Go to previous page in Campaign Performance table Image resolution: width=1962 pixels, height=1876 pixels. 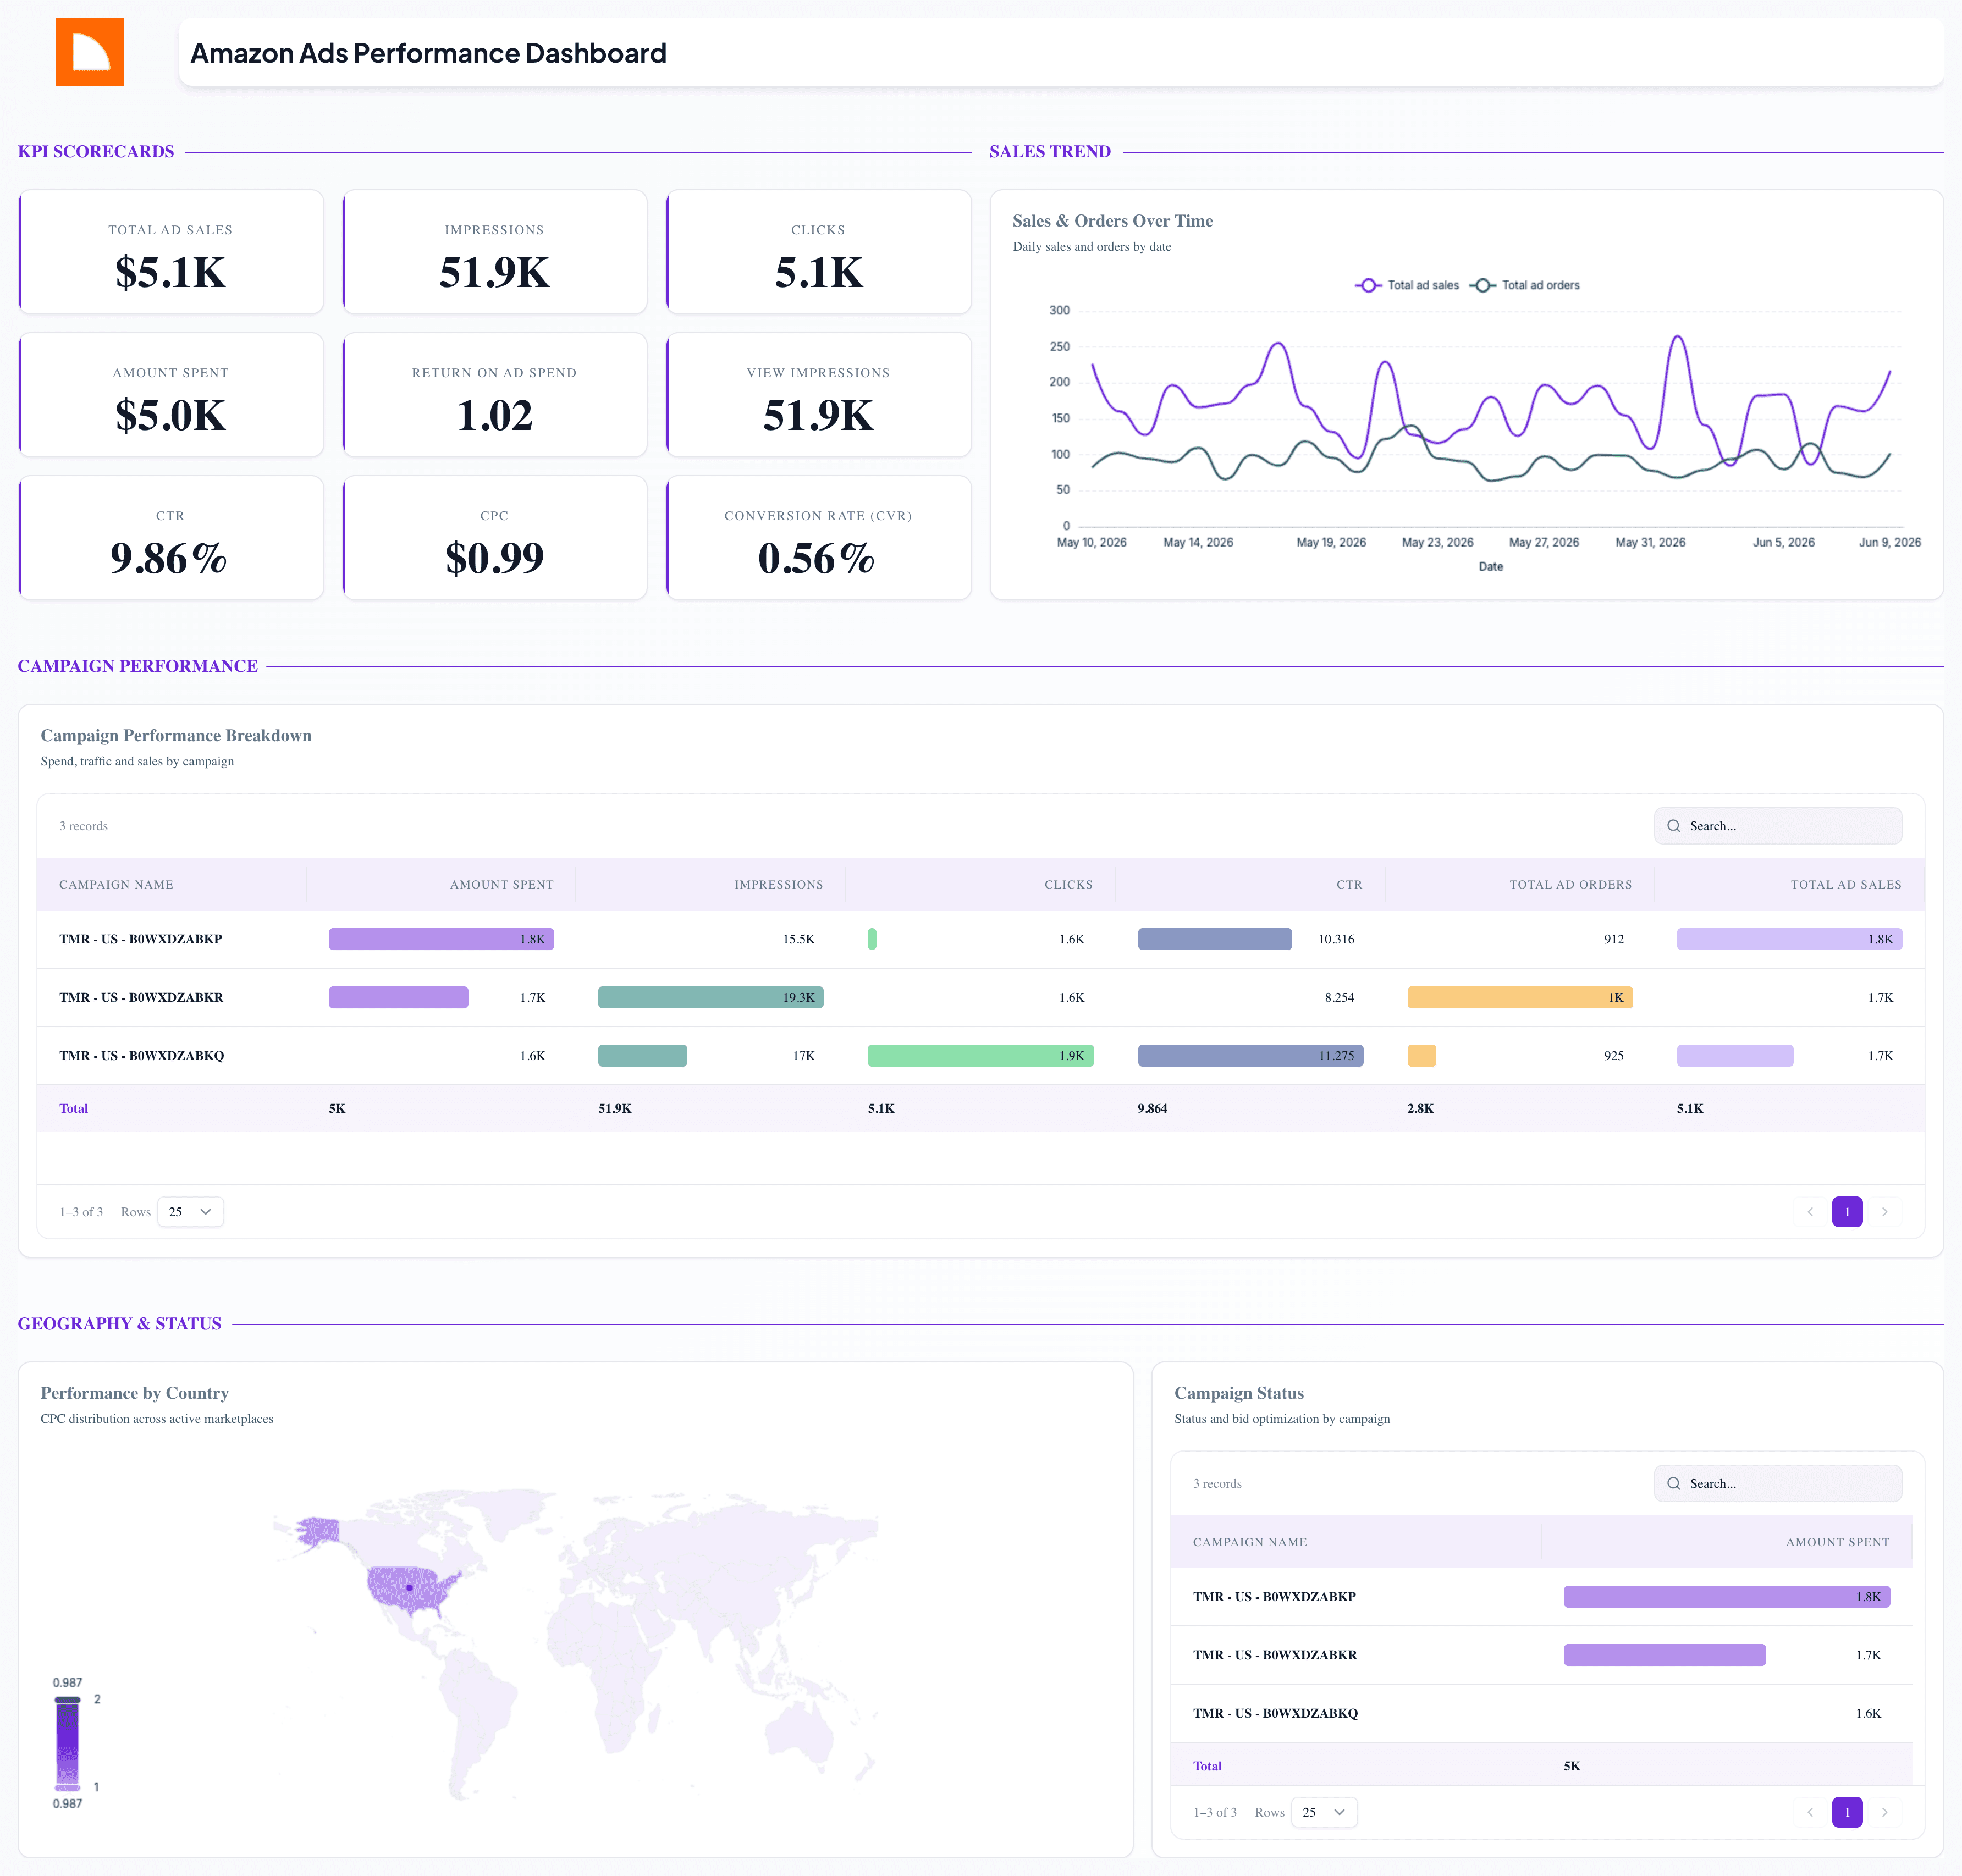1810,1211
